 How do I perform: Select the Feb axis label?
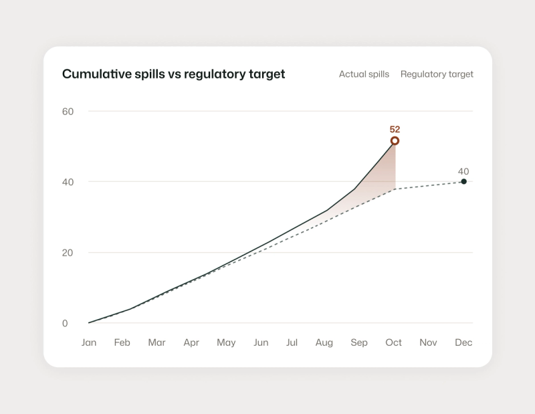pyautogui.click(x=122, y=342)
